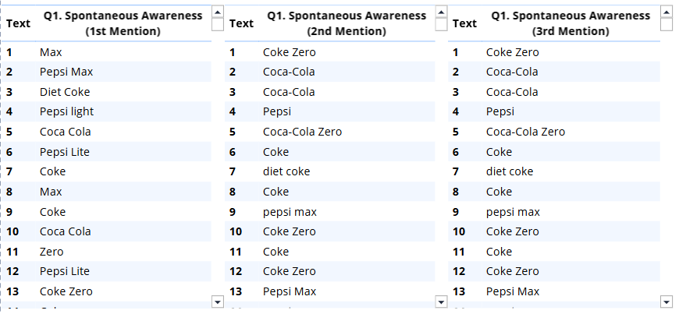The height and width of the screenshot is (314, 679).
Task: Click the Text column header in the third table
Action: [464, 23]
